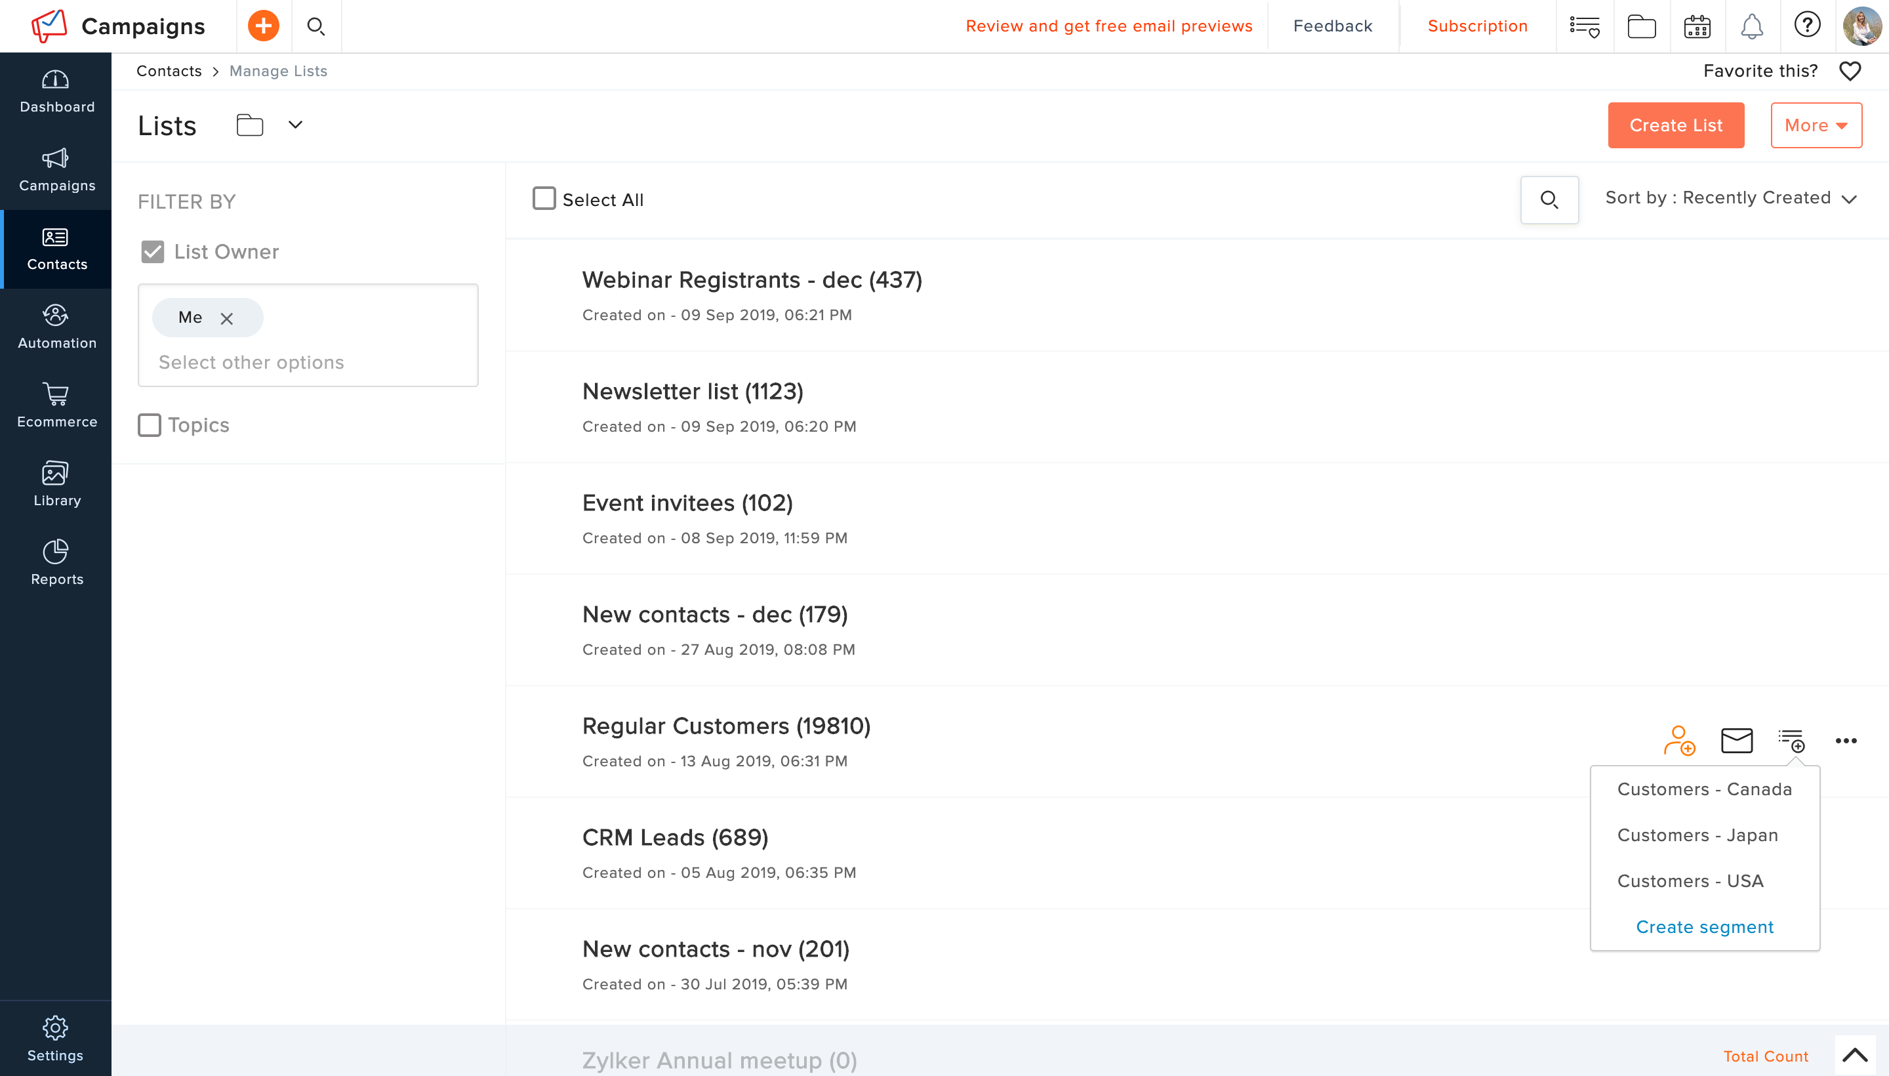Click the segment list icon beside the envelope
Viewport: 1889px width, 1076px height.
pyautogui.click(x=1792, y=741)
